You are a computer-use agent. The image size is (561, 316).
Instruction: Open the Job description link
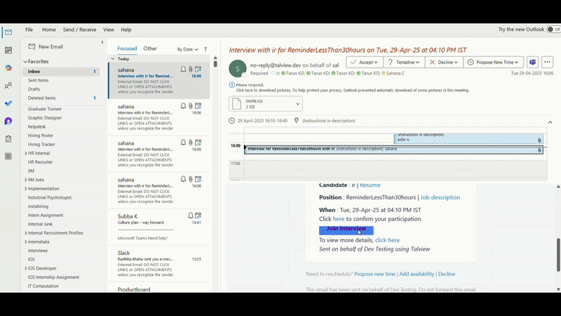pyautogui.click(x=440, y=197)
